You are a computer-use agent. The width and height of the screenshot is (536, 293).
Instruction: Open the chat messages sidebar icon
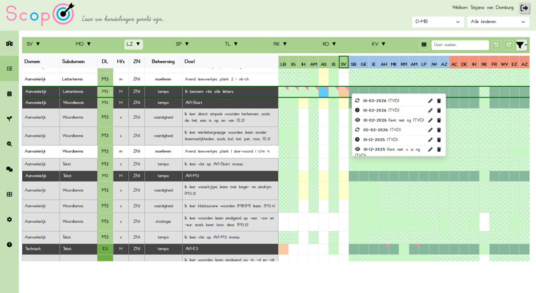coord(9,169)
